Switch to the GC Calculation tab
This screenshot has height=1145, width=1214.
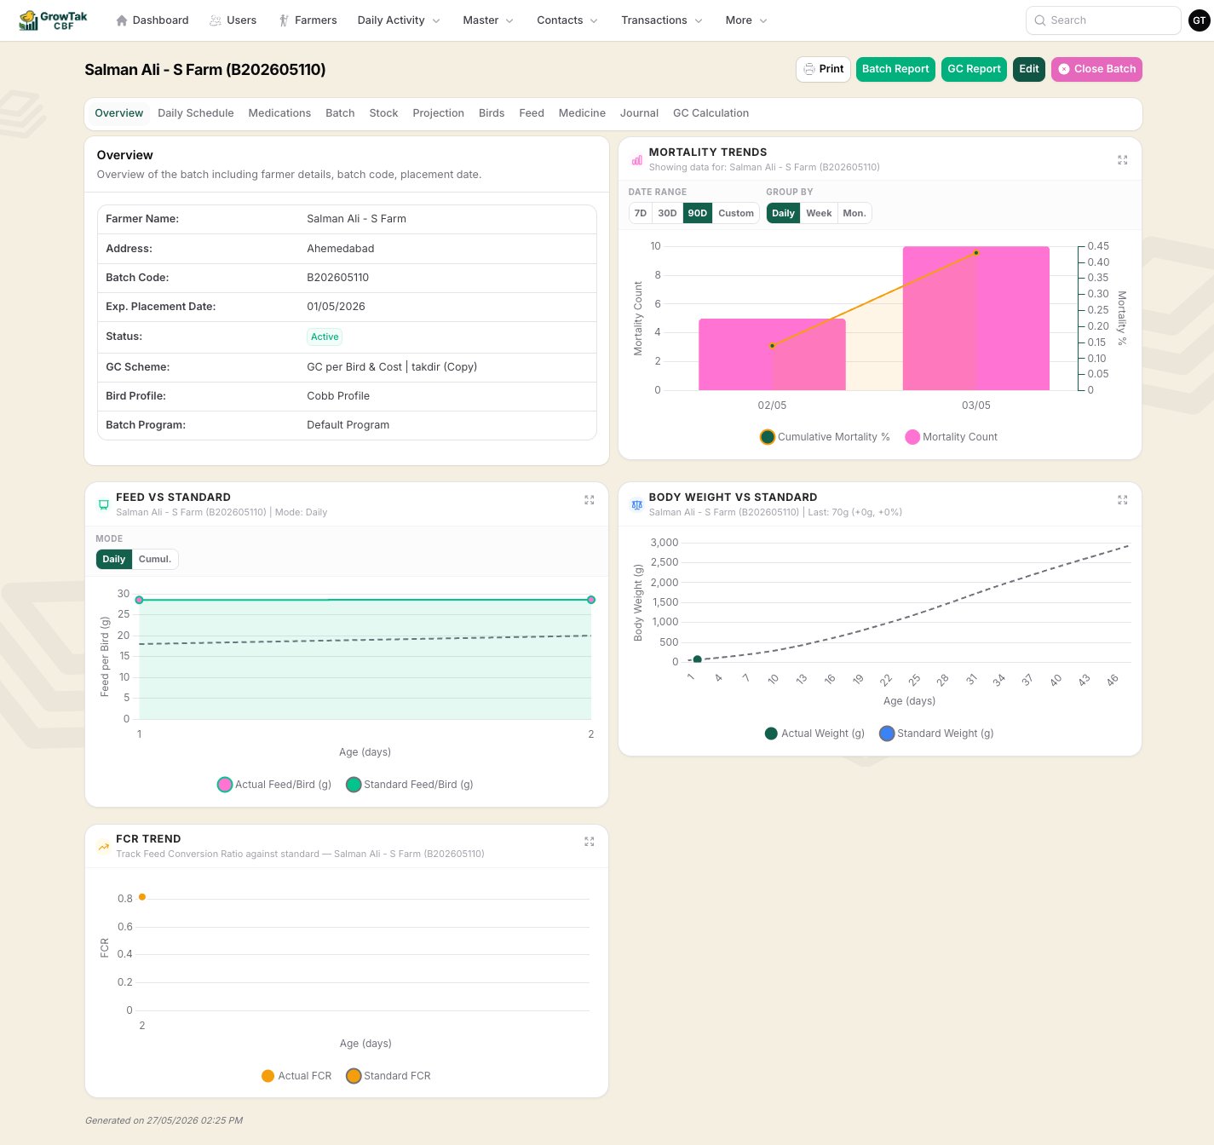click(711, 113)
